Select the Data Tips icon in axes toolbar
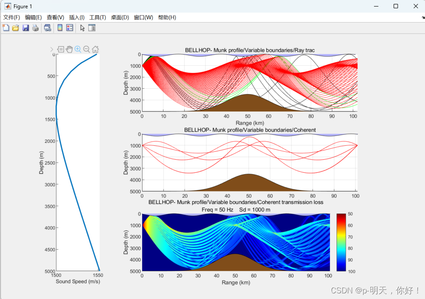The width and height of the screenshot is (425, 299). (x=61, y=49)
